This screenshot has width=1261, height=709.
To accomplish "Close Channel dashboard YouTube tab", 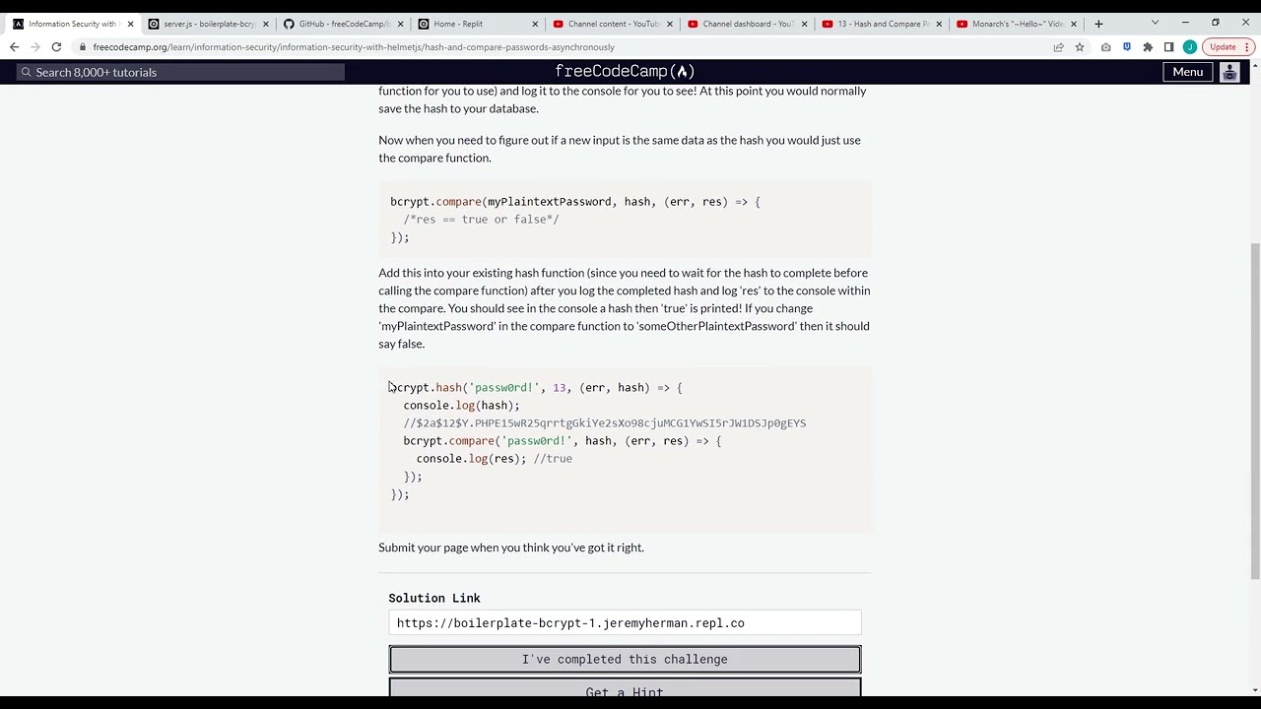I will [x=804, y=24].
